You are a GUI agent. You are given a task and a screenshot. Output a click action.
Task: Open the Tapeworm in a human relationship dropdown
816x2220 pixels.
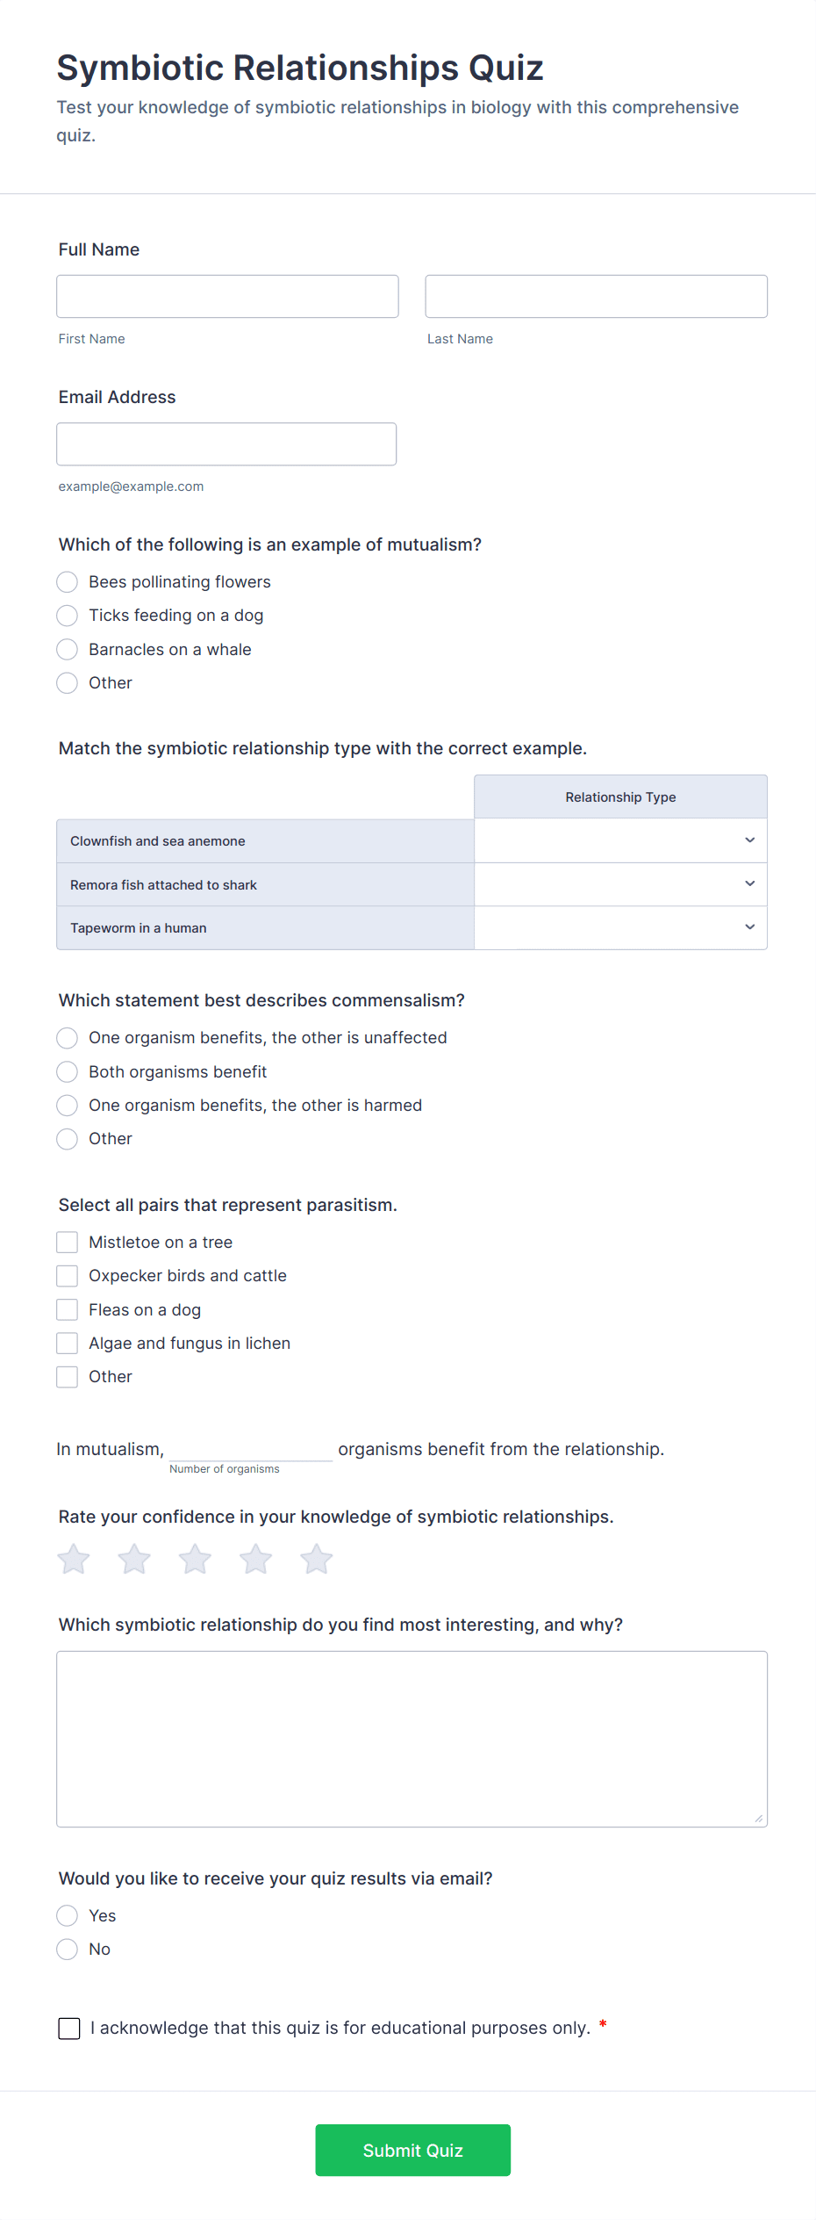pos(619,927)
